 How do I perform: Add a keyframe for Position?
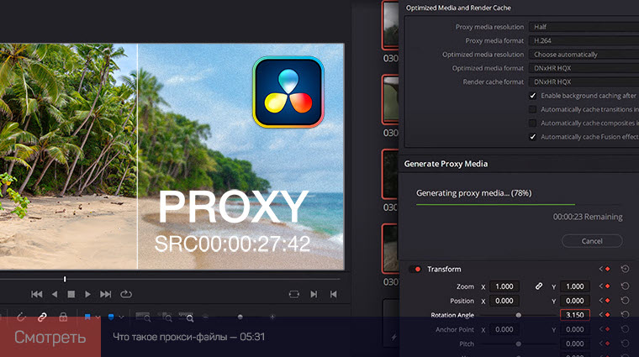tap(608, 301)
